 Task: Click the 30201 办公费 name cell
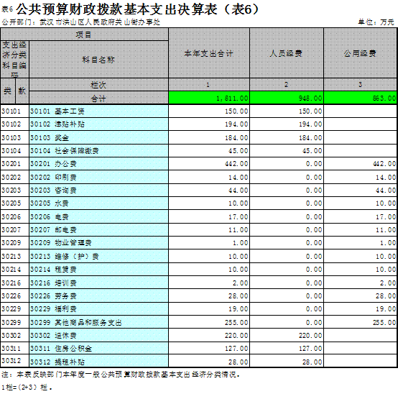98,164
